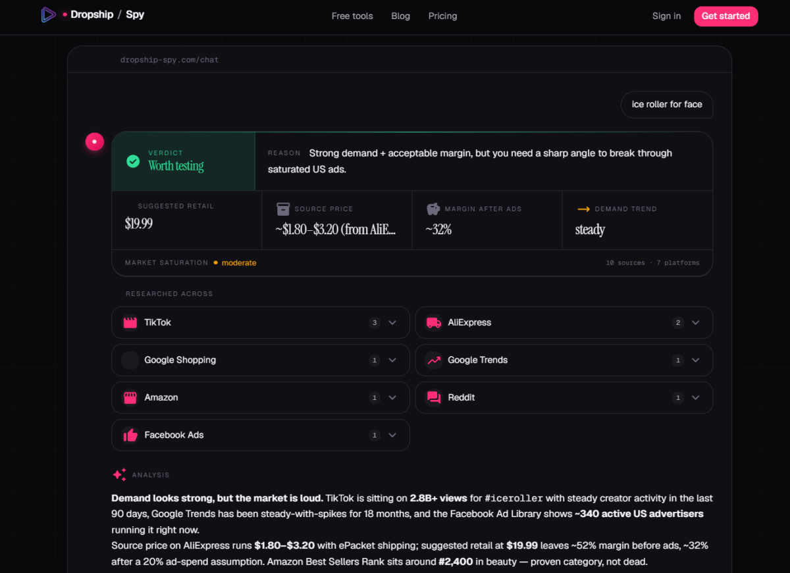Open the Blog nav link
Image resolution: width=790 pixels, height=573 pixels.
coord(400,16)
